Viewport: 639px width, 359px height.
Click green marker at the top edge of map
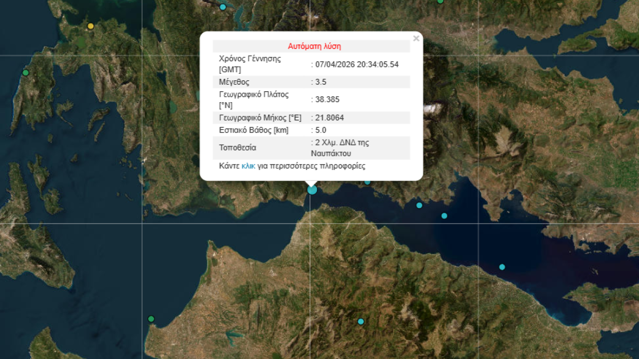coord(440,1)
